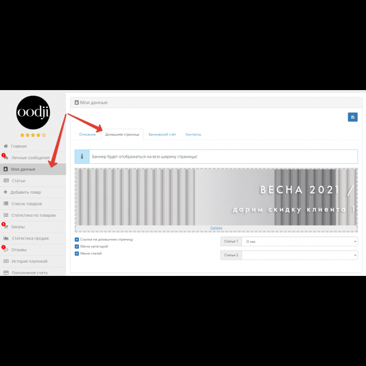Screen dimensions: 366x366
Task: Click the Статьи sidebar icon
Action: click(6, 181)
